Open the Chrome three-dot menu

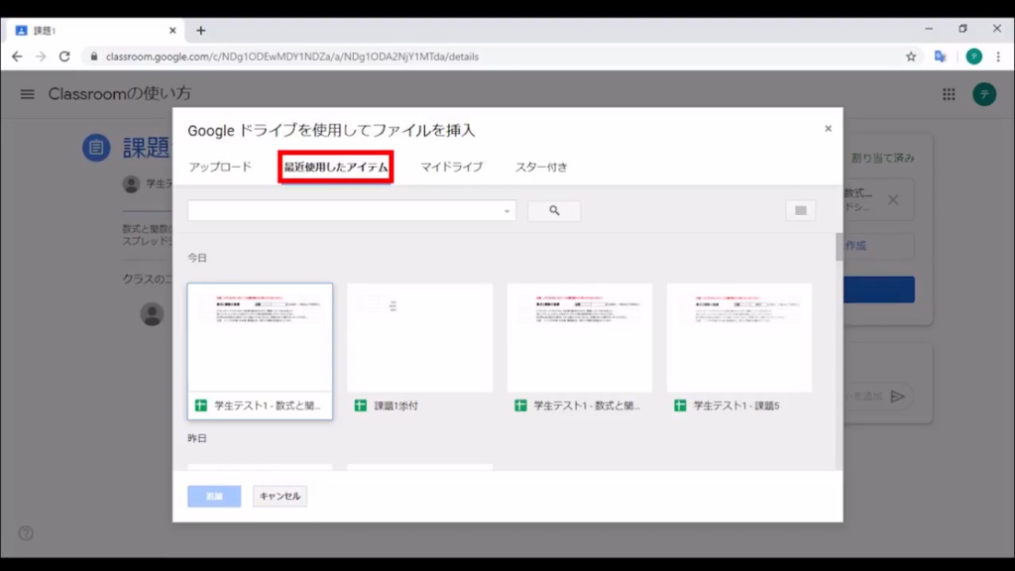click(998, 57)
